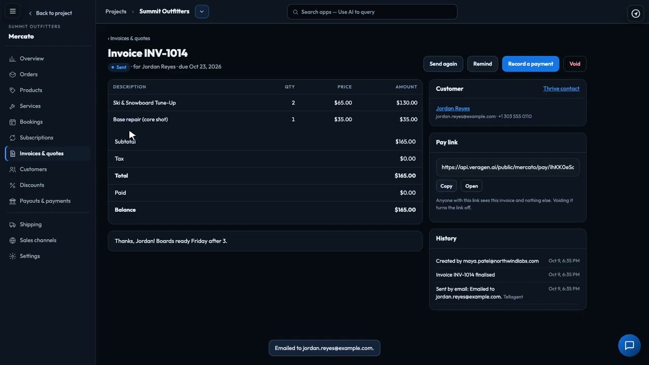Click the Shipping truck icon

coord(13,225)
